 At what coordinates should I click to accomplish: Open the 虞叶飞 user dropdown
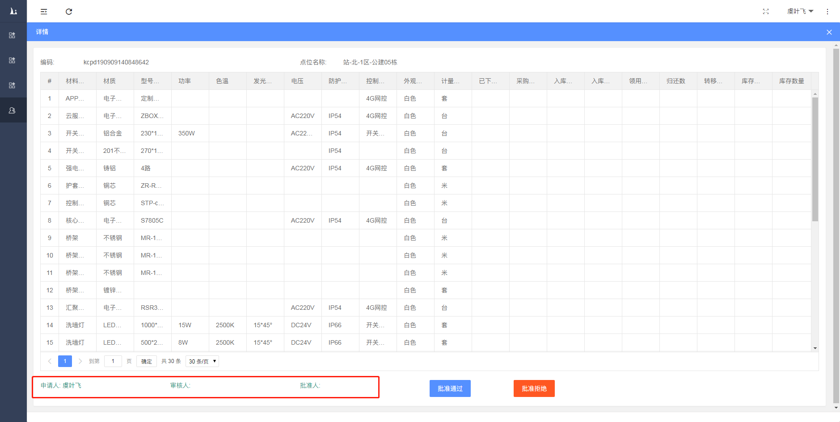(x=800, y=12)
